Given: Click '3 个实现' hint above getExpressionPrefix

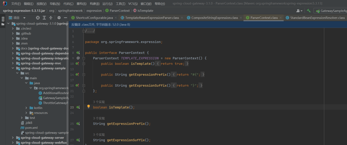Looking at the screenshot, I should [99, 118].
